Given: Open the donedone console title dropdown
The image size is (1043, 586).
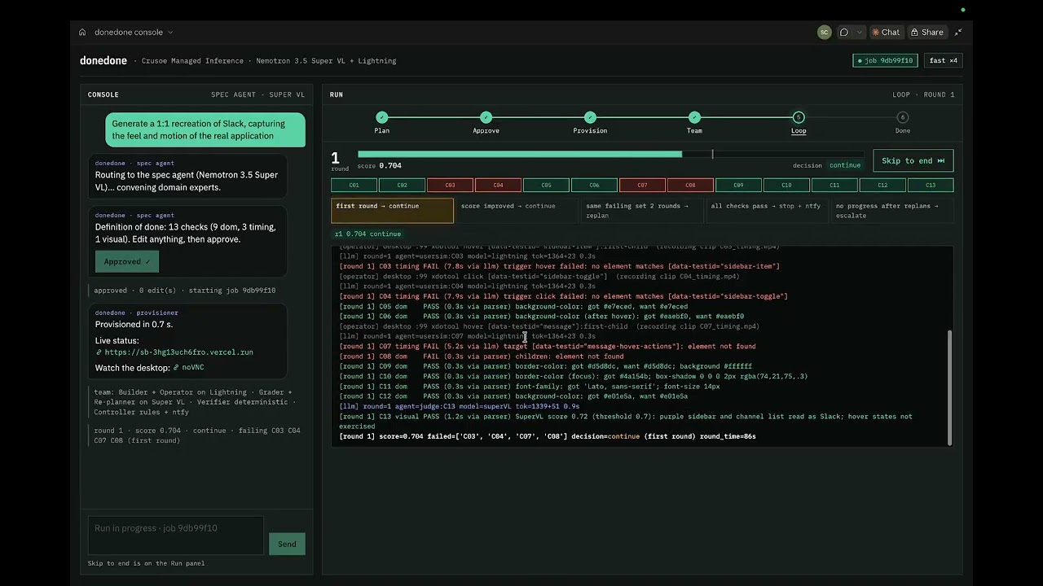Looking at the screenshot, I should 134,33.
